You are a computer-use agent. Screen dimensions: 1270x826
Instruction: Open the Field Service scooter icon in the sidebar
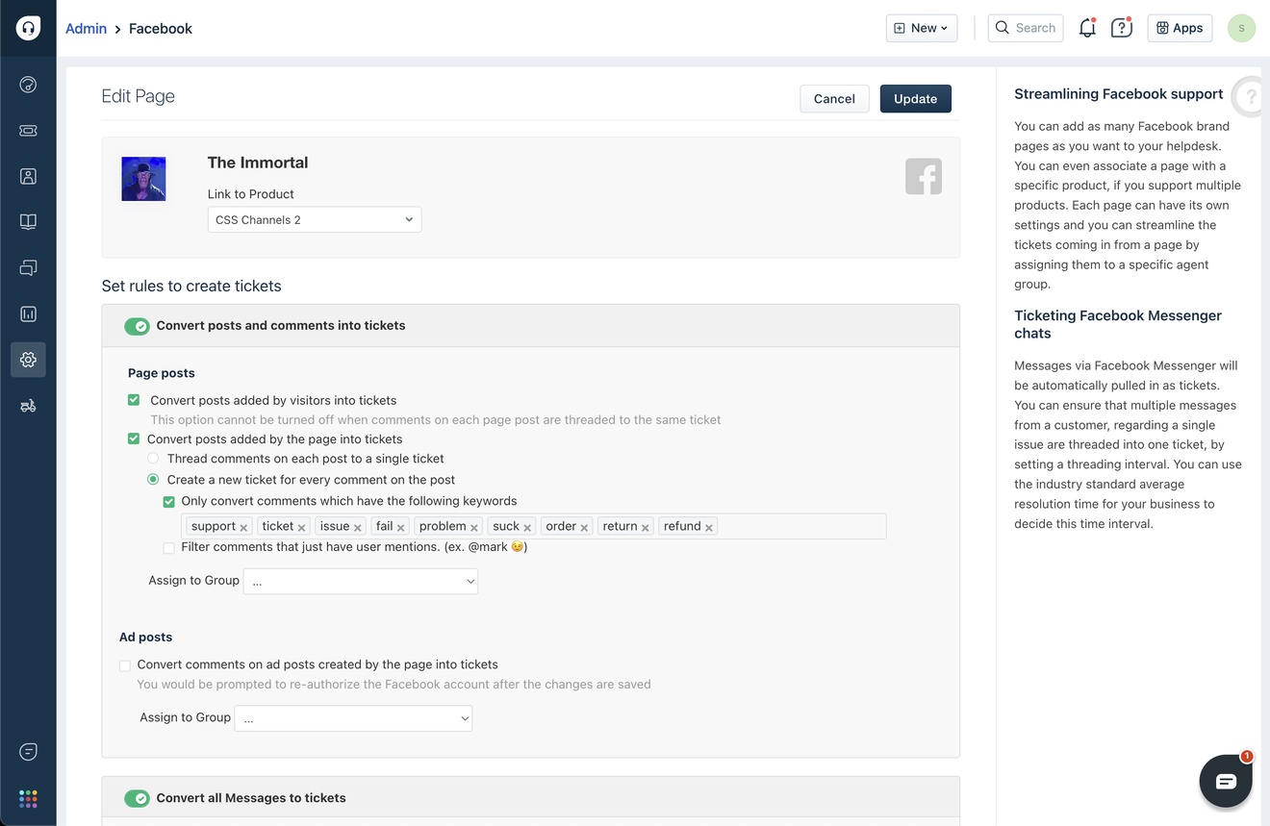(x=28, y=406)
